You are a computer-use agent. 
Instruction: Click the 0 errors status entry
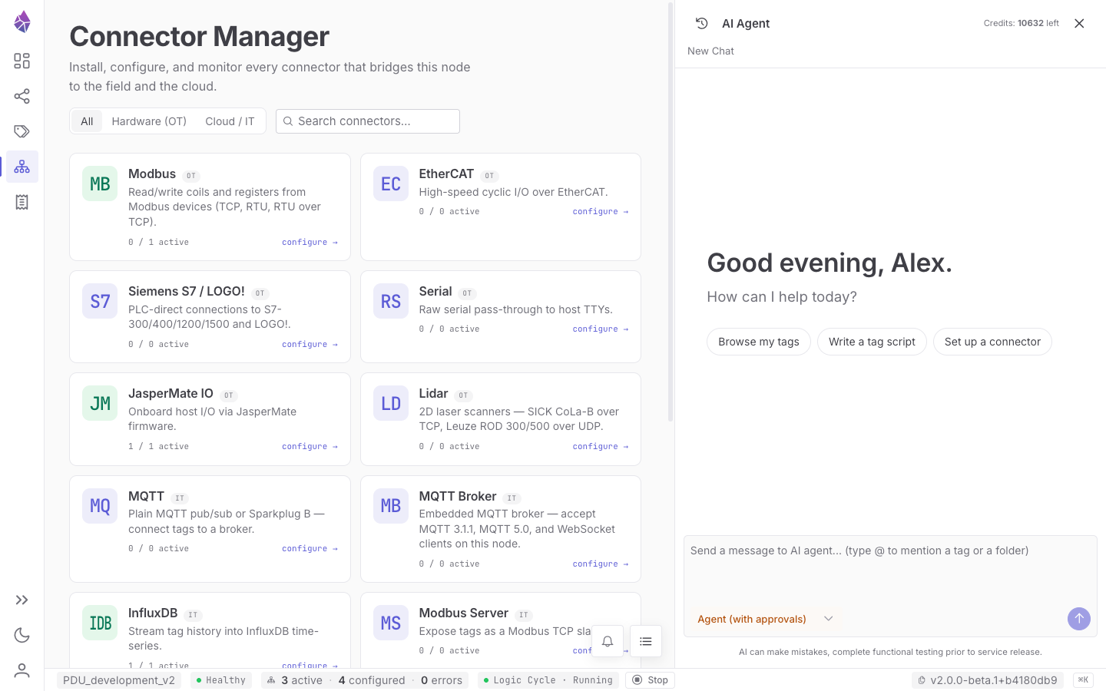[442, 680]
